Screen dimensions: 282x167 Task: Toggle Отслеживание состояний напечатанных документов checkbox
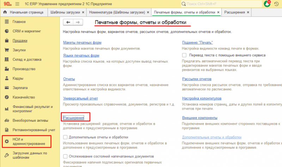[65, 156]
